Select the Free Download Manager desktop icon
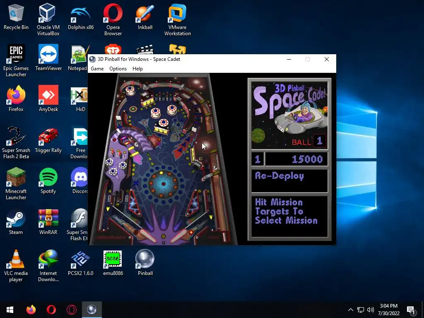The width and height of the screenshot is (424, 318). 79,142
